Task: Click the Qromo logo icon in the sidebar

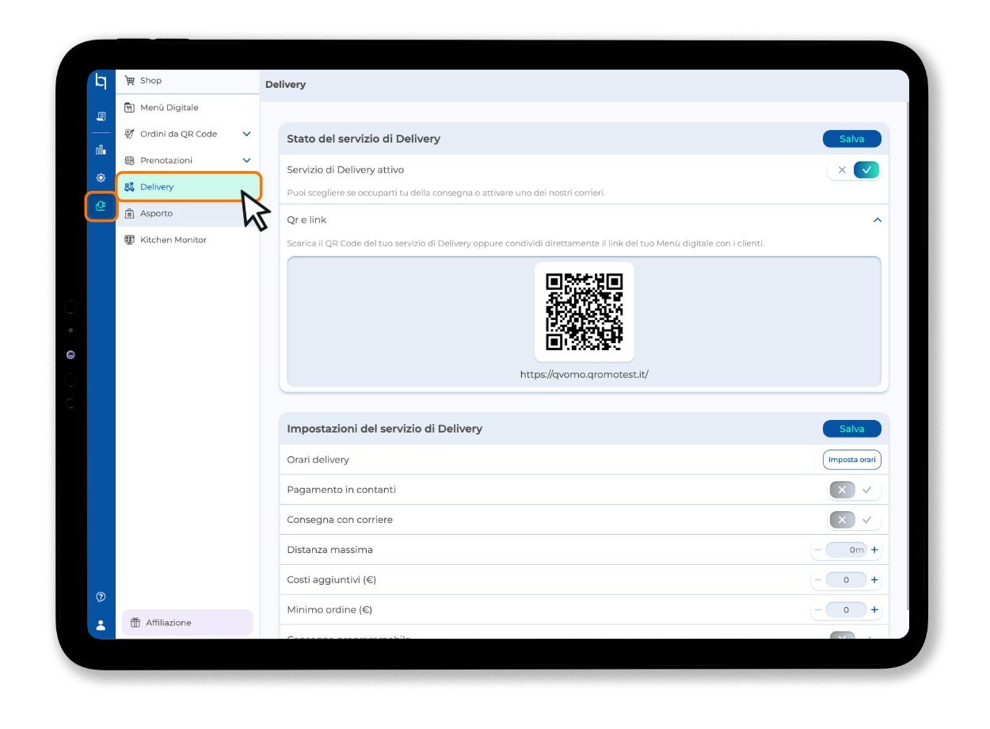Action: (101, 81)
